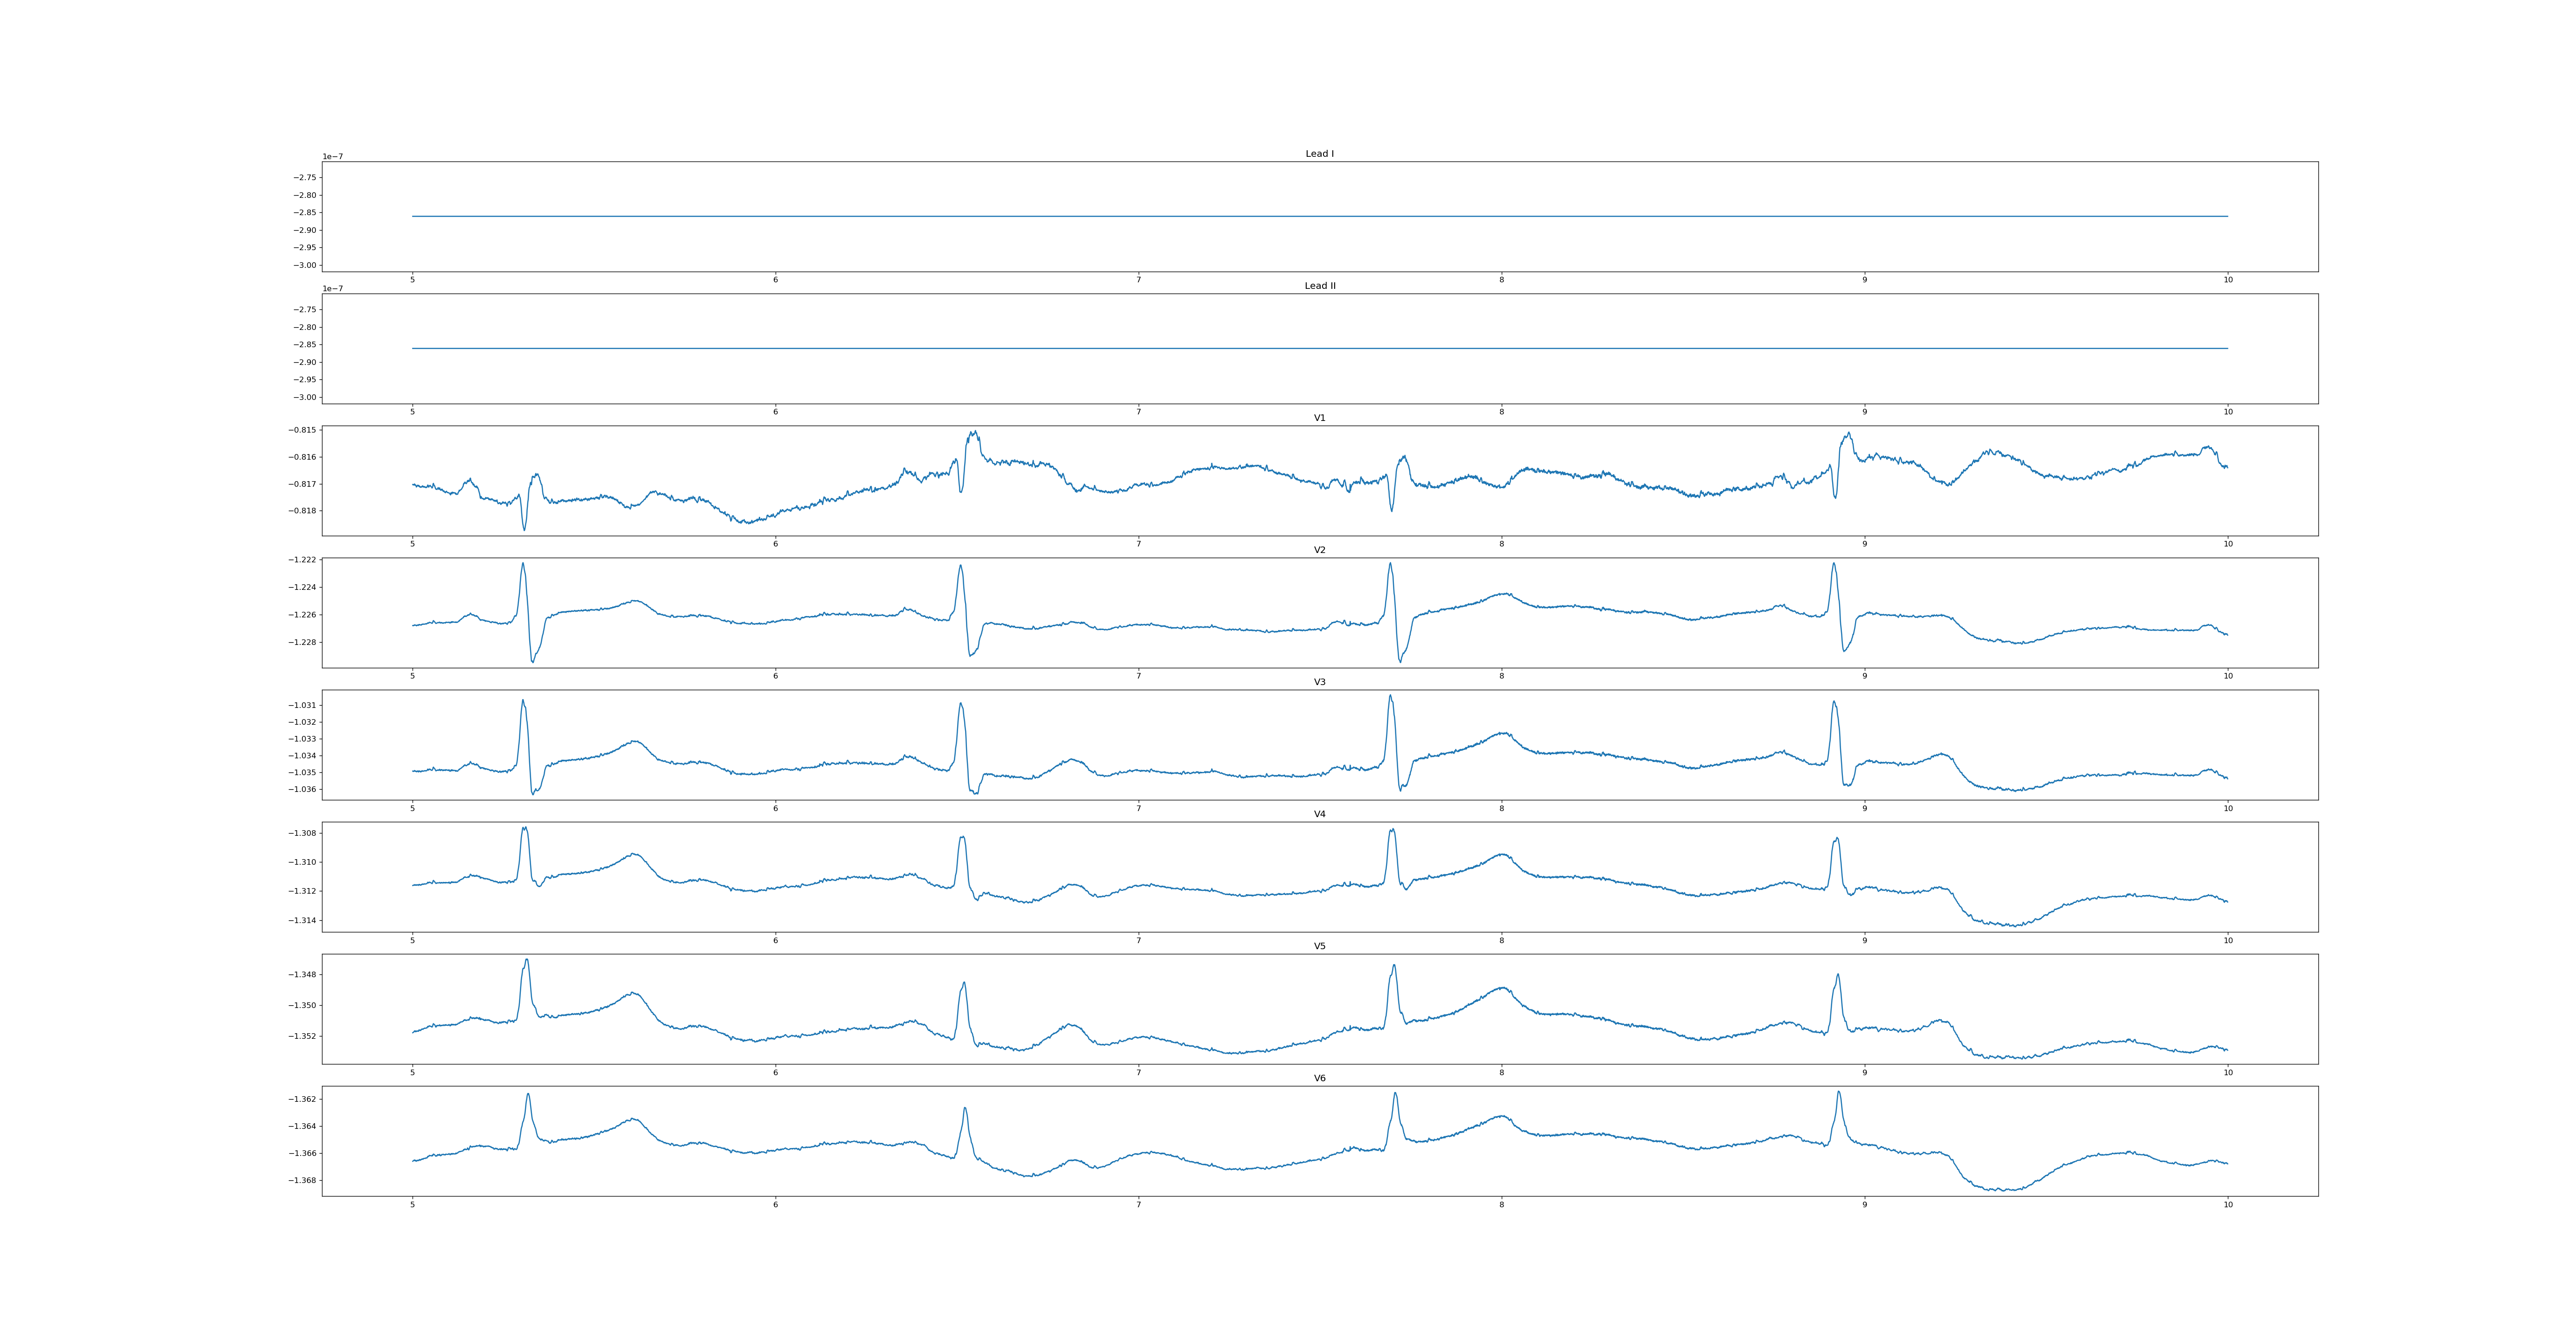Click the last QRS peak in V6 trace
The width and height of the screenshot is (2576, 1344).
[1838, 1093]
